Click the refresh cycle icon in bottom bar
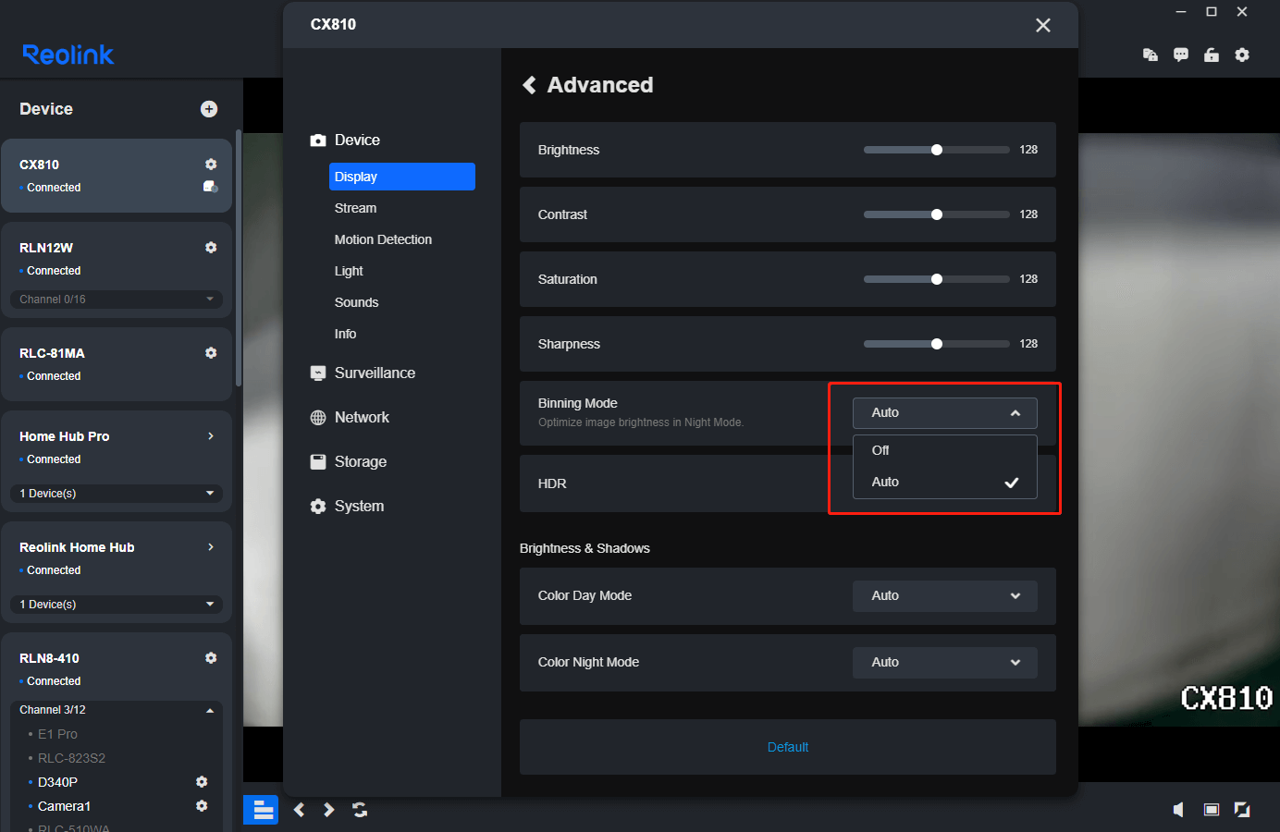This screenshot has height=832, width=1280. coord(360,810)
